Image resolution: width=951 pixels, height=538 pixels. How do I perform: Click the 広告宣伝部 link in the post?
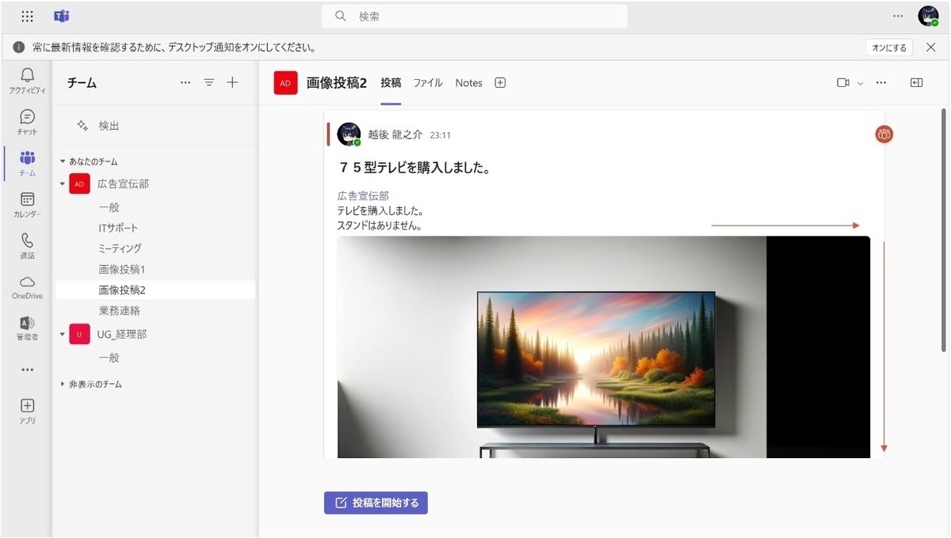(363, 195)
